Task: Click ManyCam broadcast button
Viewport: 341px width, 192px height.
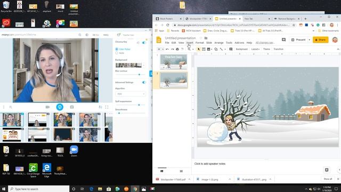Action: (x=60, y=107)
